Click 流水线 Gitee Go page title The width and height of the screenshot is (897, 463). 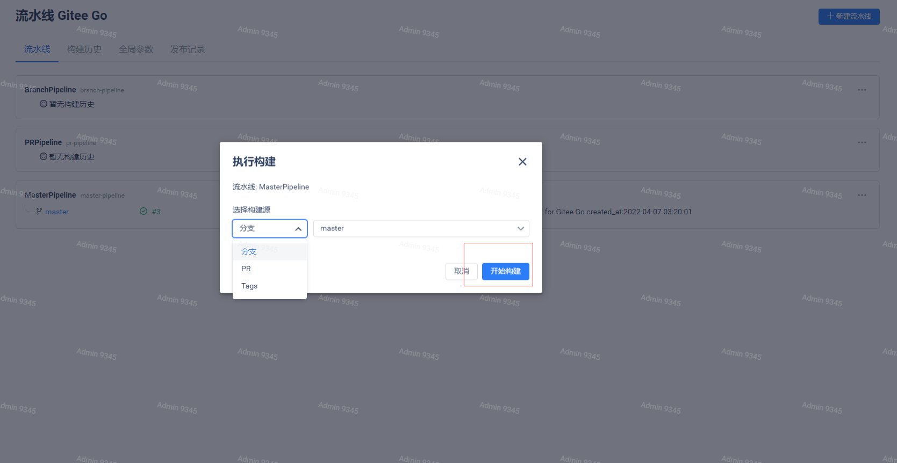[x=61, y=16]
